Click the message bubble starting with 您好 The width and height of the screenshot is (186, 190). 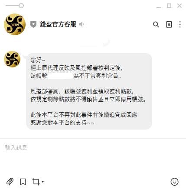tap(89, 91)
